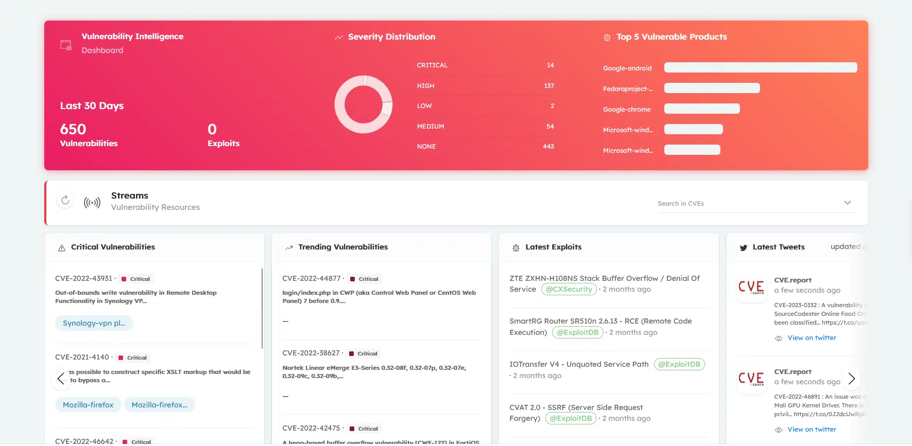
Task: Click the bug icon beside Top 5 Vulnerable Products
Action: (607, 38)
